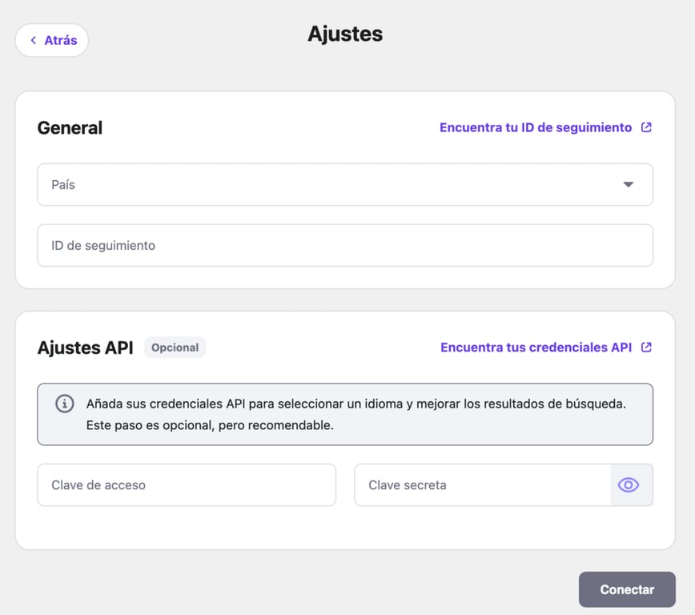The height and width of the screenshot is (615, 695).
Task: Click inside the Clave secreta field
Action: point(480,484)
